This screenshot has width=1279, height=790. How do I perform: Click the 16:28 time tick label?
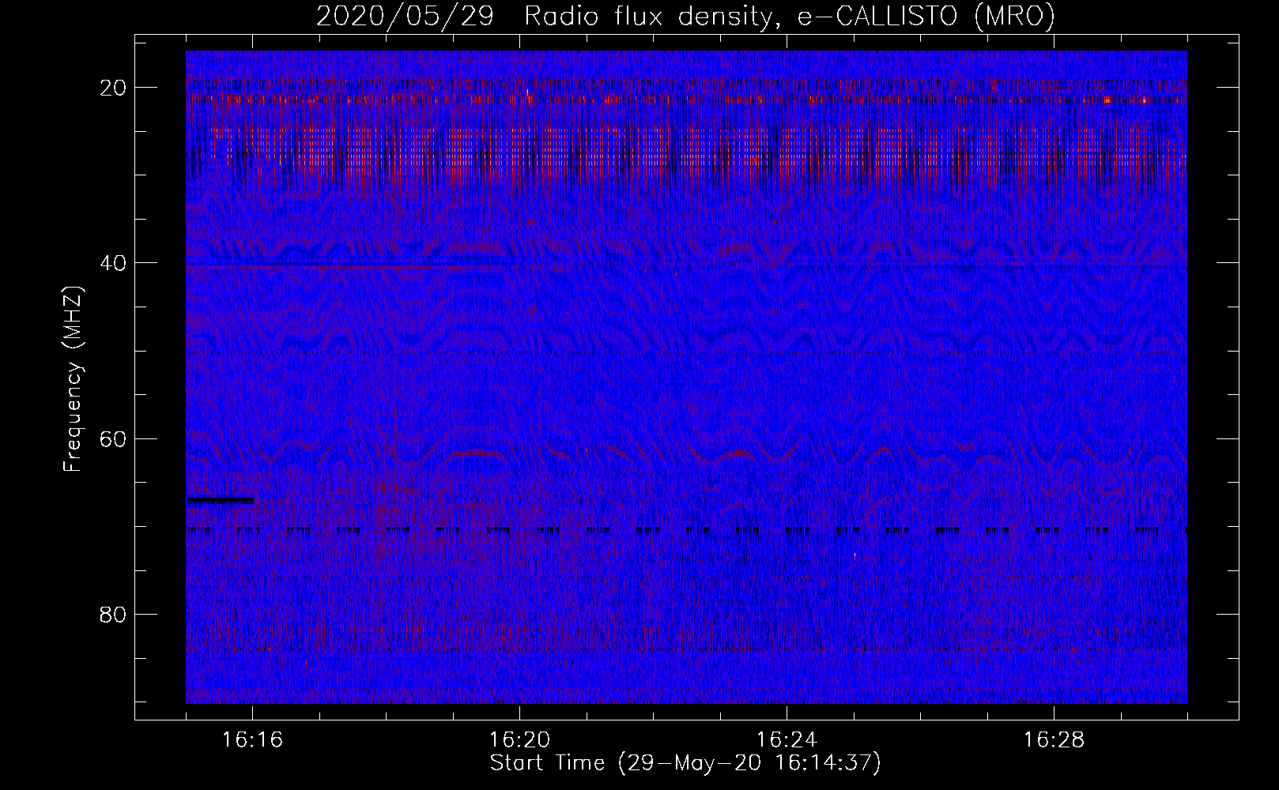1054,740
